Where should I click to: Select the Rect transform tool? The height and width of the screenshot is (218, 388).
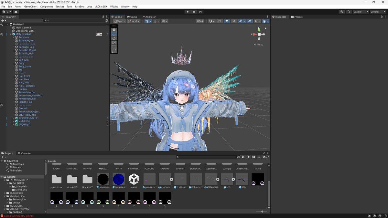pyautogui.click(x=114, y=47)
